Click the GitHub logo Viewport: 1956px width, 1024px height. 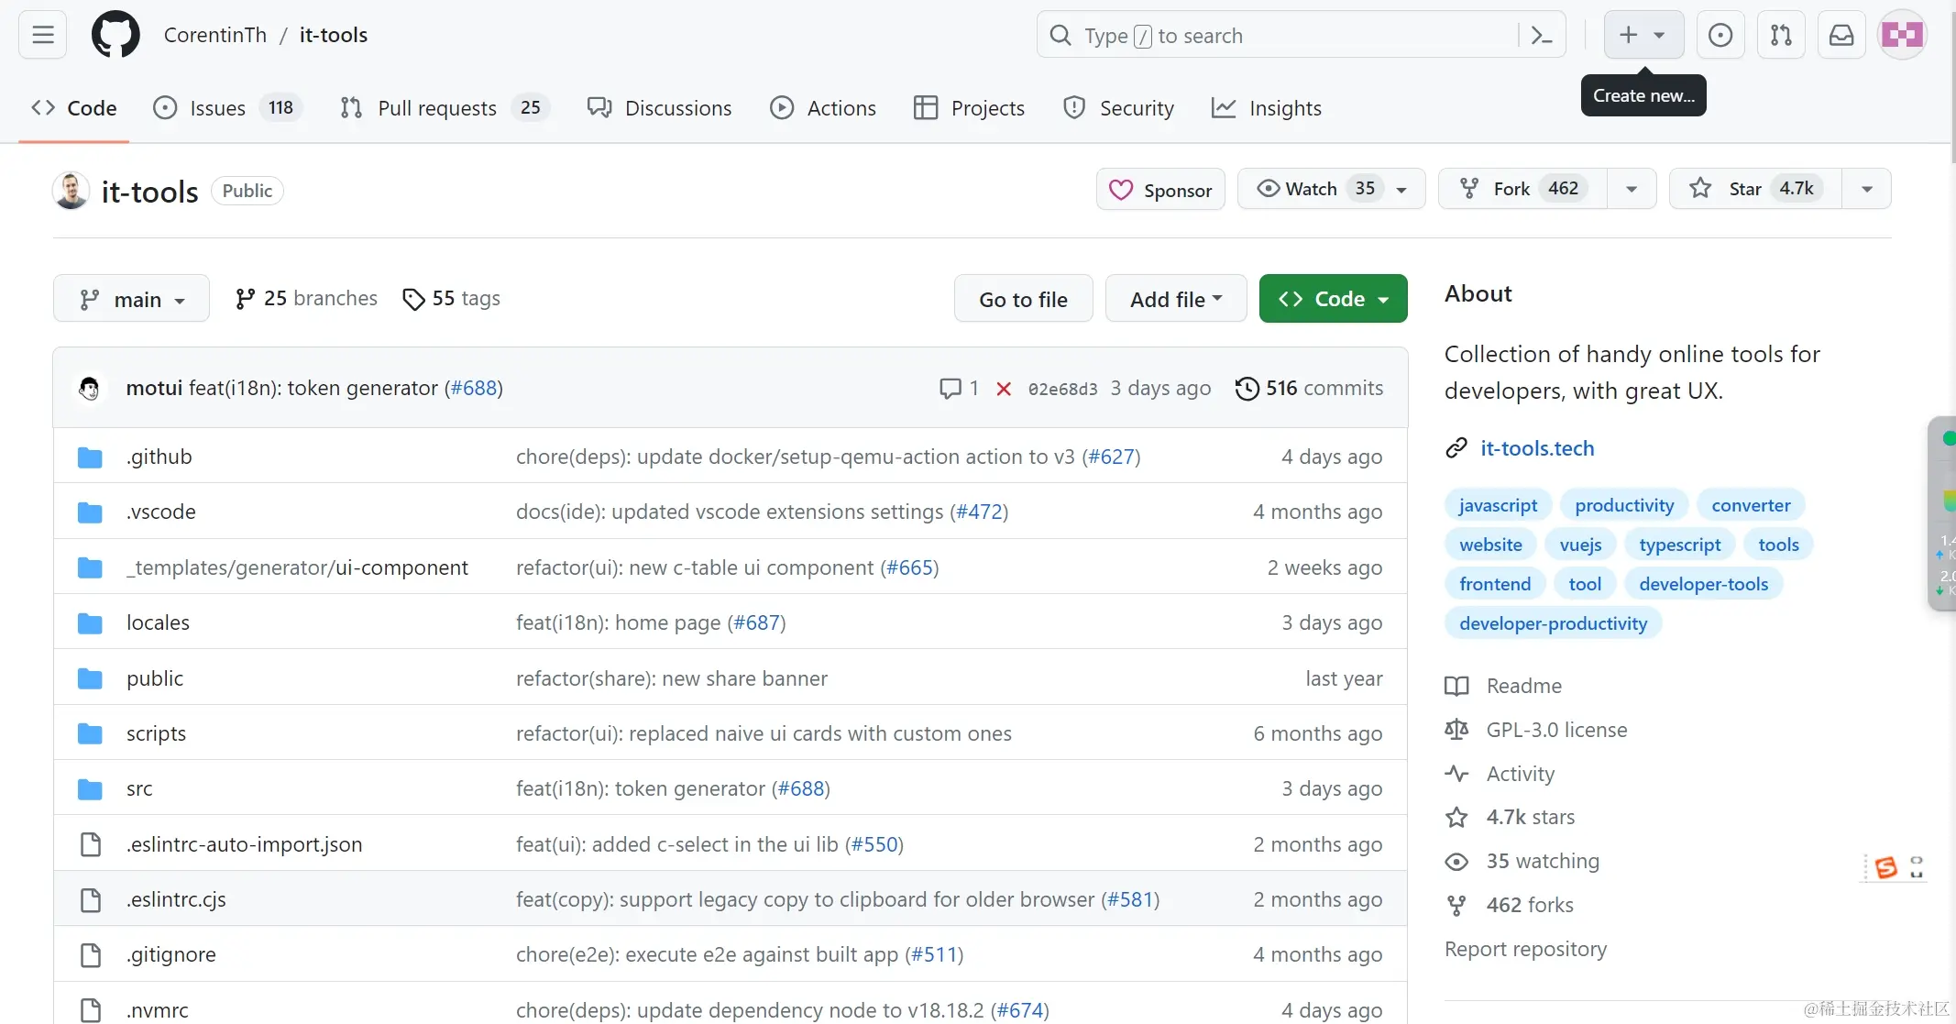(115, 35)
